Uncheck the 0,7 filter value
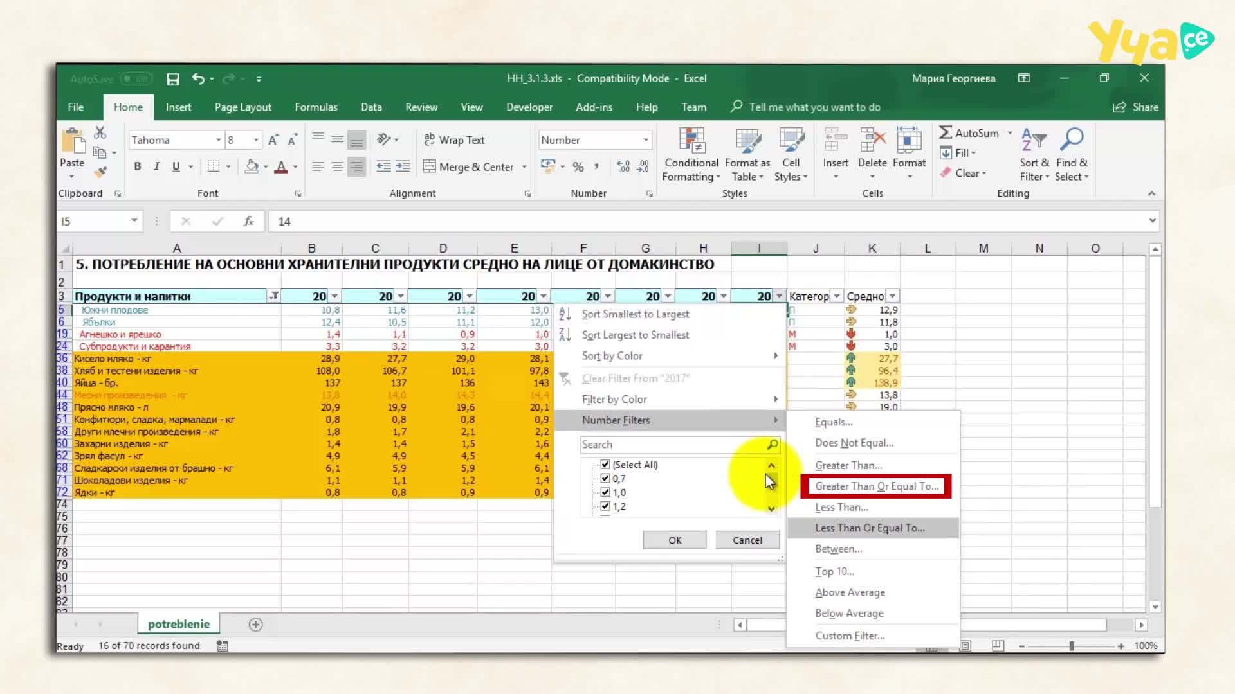Image resolution: width=1235 pixels, height=694 pixels. (605, 478)
